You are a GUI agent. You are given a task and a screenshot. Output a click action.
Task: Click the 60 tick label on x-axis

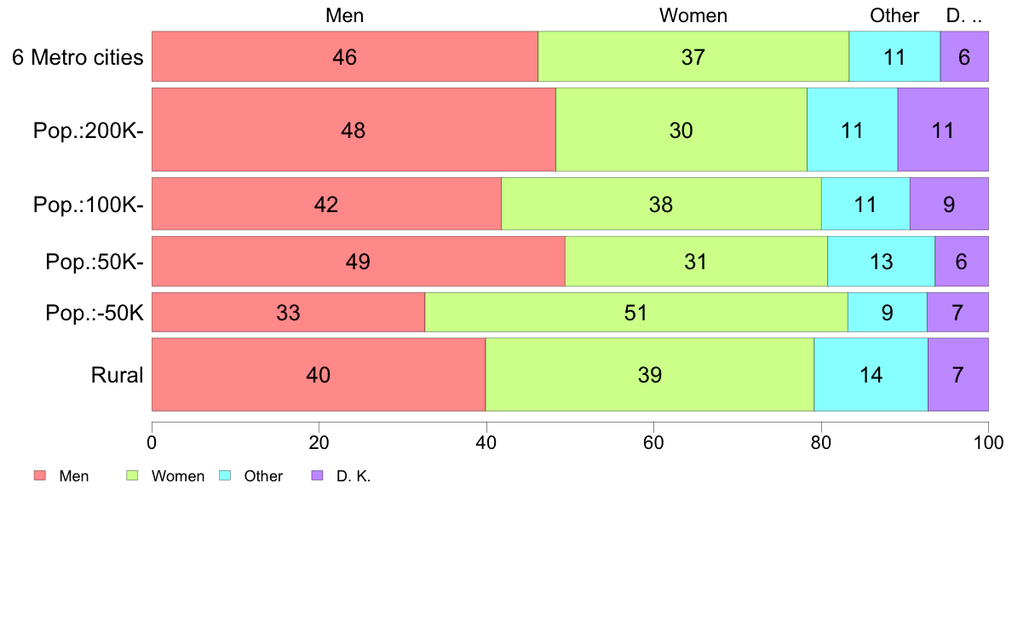tap(653, 442)
